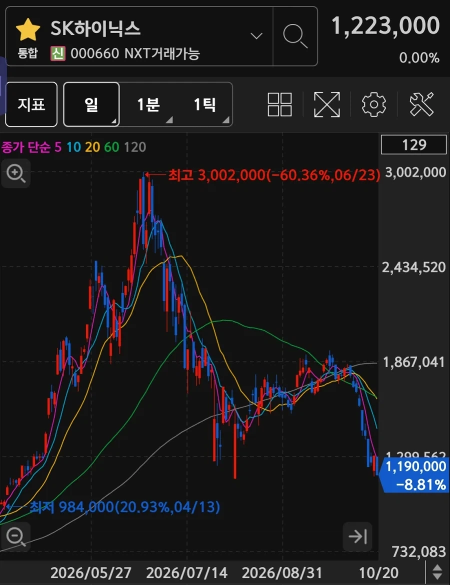Click the current price 1,223,000

tap(385, 26)
